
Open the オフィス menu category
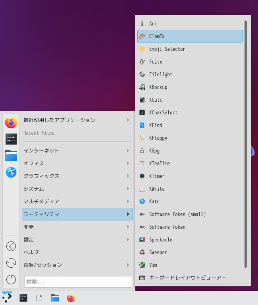pos(77,163)
